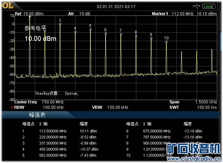Click the Marker1 112.50 MHz readout

(173, 14)
